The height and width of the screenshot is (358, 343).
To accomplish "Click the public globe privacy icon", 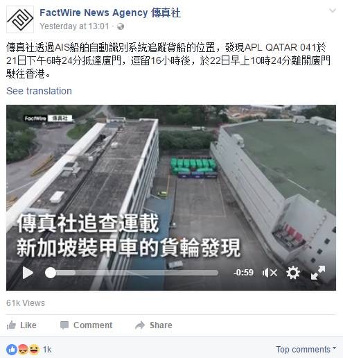I will 121,26.
